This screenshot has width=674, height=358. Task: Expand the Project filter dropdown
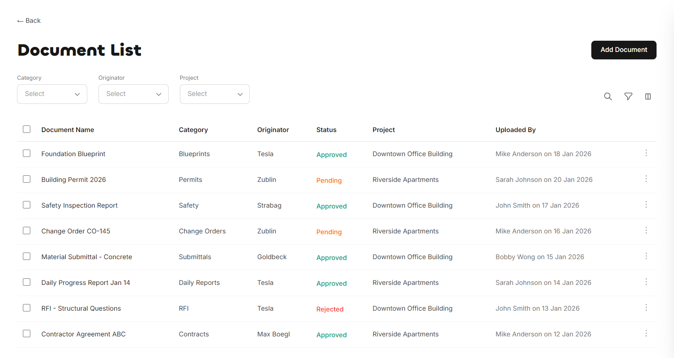click(214, 94)
